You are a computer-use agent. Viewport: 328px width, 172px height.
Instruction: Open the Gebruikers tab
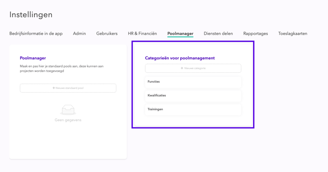[x=107, y=34]
